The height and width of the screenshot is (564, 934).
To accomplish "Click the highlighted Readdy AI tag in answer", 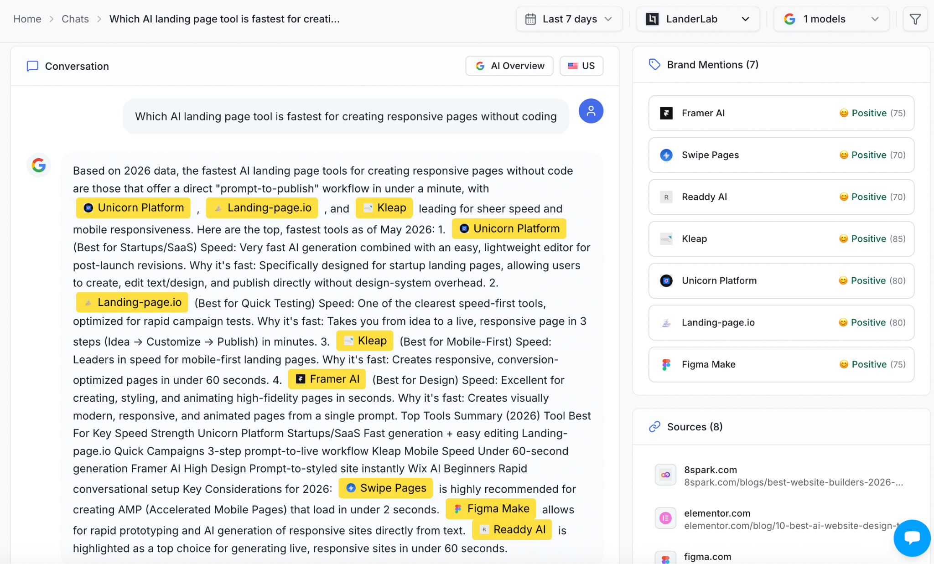I will (x=512, y=530).
